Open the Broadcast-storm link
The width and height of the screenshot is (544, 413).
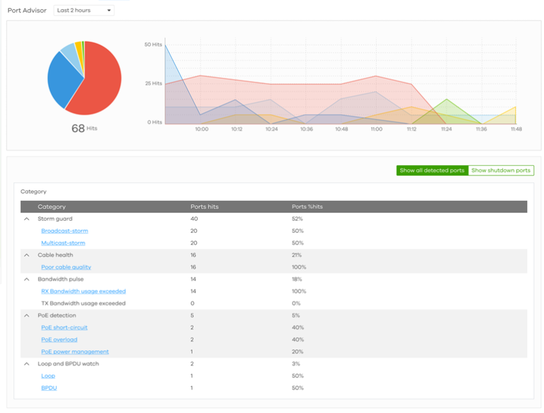tap(64, 231)
